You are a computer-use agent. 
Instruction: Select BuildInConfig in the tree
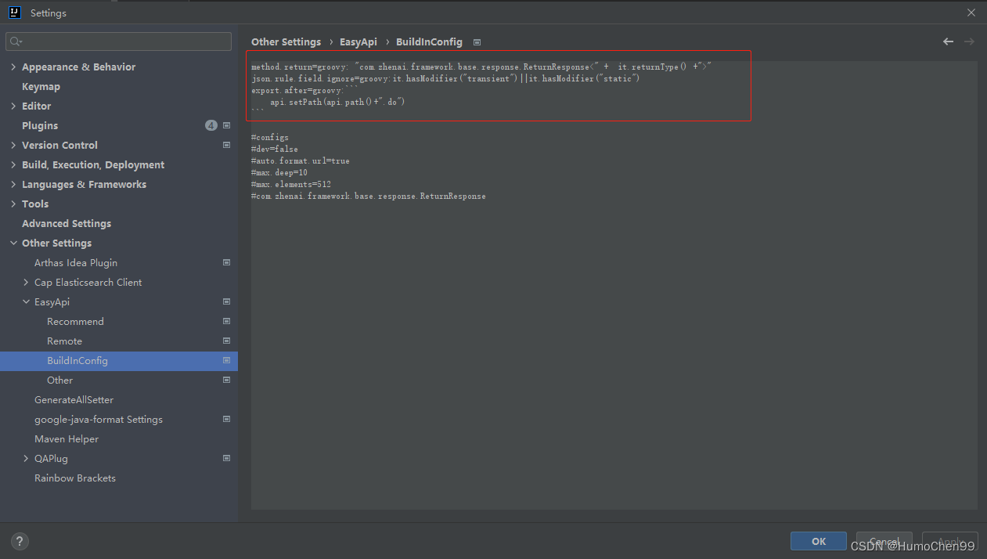click(x=77, y=360)
